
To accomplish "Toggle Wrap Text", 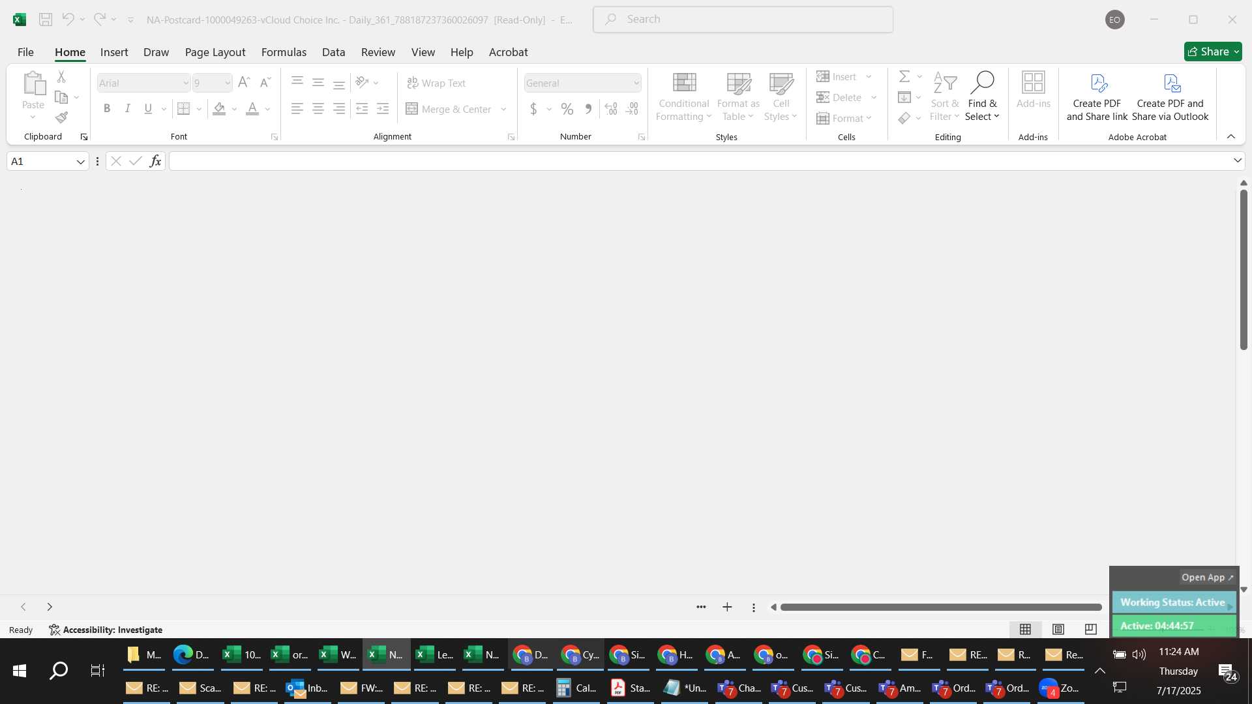I will (x=436, y=83).
